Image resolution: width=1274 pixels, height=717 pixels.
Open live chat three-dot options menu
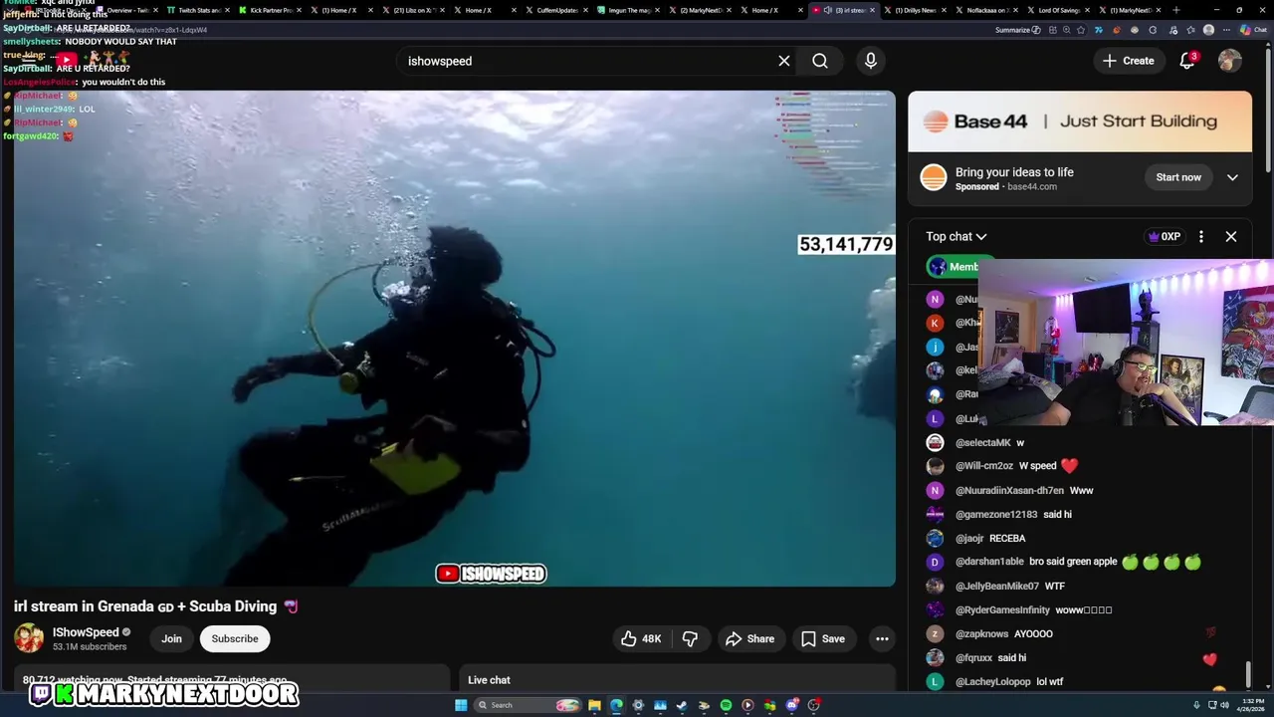pyautogui.click(x=1201, y=236)
